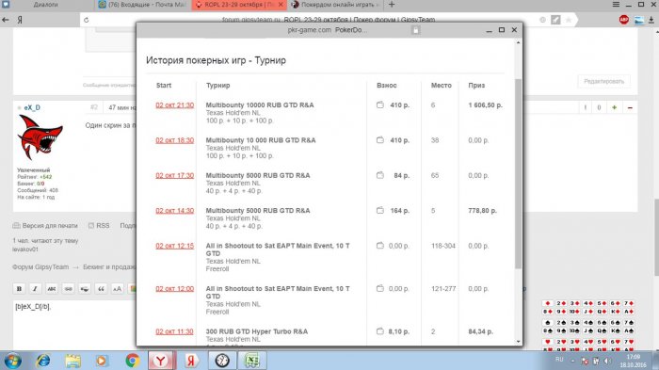Click the insert link editor button
This screenshot has height=370, width=659.
pos(68,289)
